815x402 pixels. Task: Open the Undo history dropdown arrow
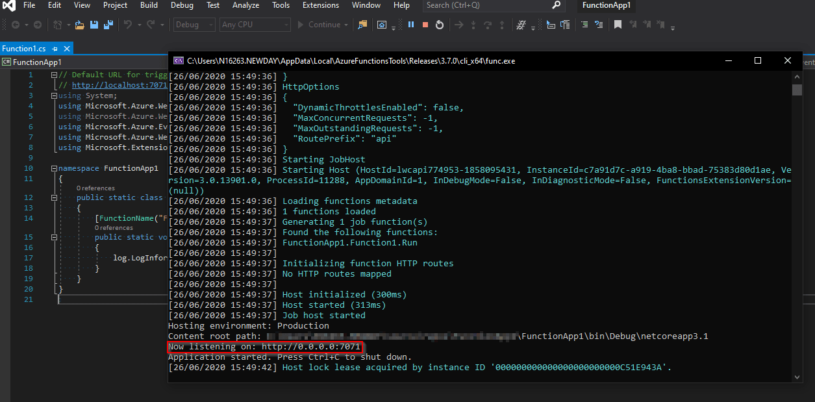(x=138, y=25)
